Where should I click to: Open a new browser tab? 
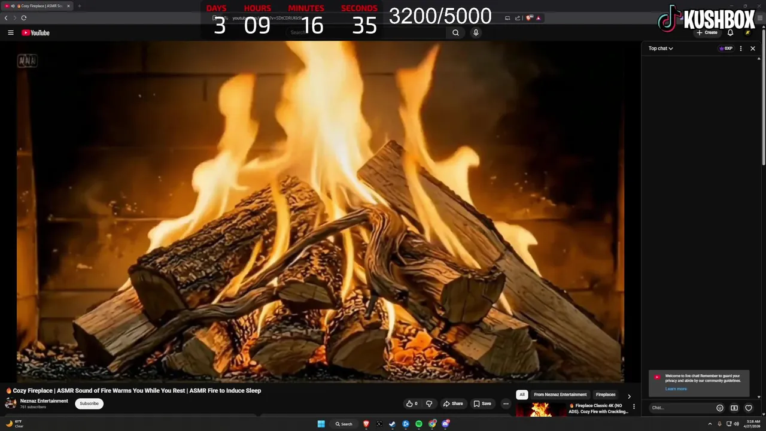point(79,6)
